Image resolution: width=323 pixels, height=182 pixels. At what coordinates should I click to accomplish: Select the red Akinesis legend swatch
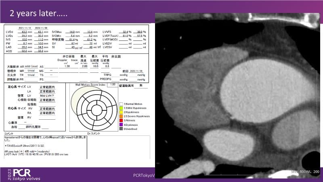121,121
